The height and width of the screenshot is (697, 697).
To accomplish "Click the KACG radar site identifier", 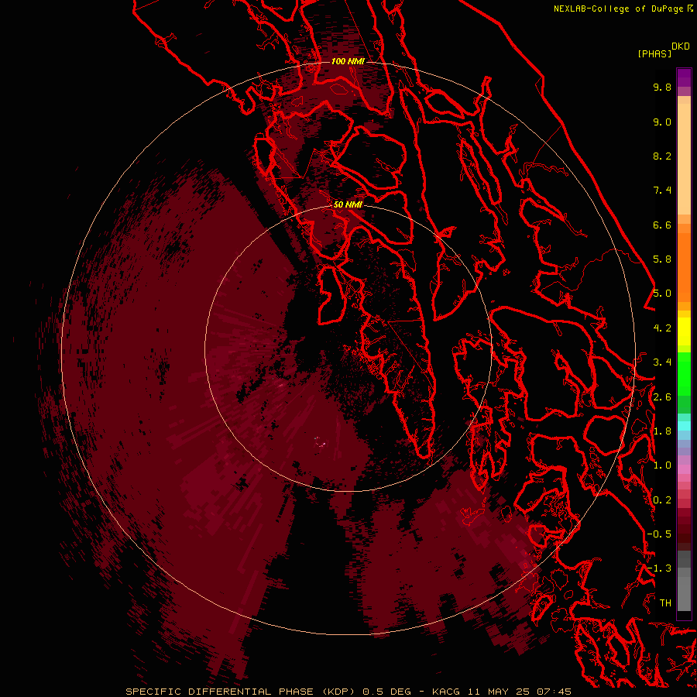I will click(x=447, y=692).
